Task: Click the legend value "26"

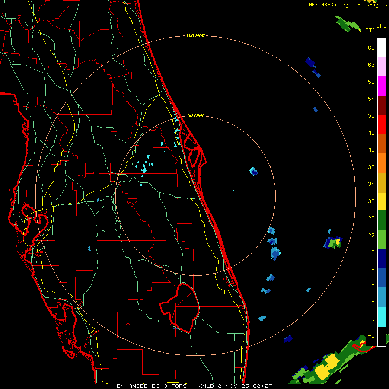Action: click(x=371, y=218)
